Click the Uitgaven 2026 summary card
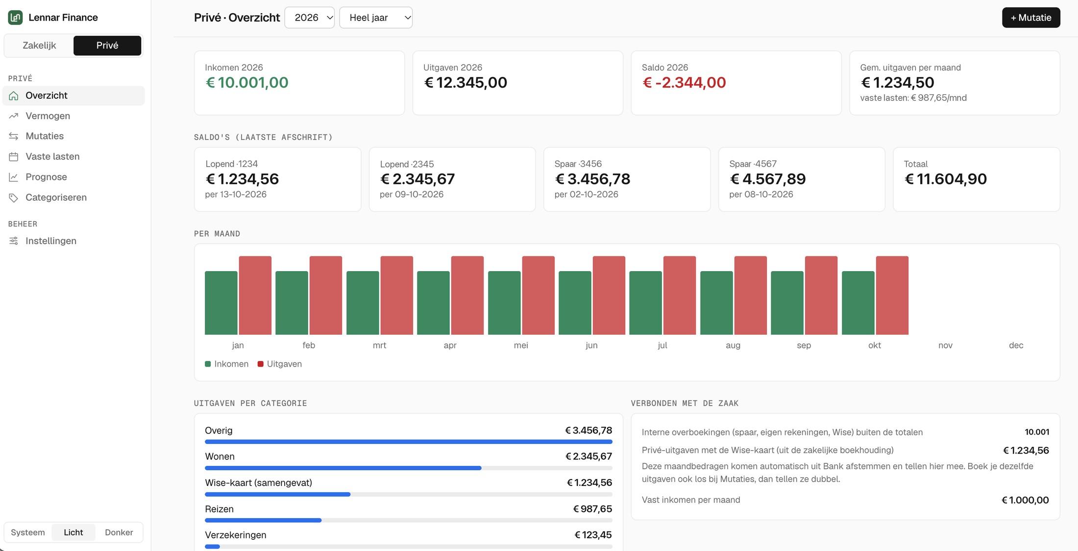The height and width of the screenshot is (551, 1078). [518, 83]
